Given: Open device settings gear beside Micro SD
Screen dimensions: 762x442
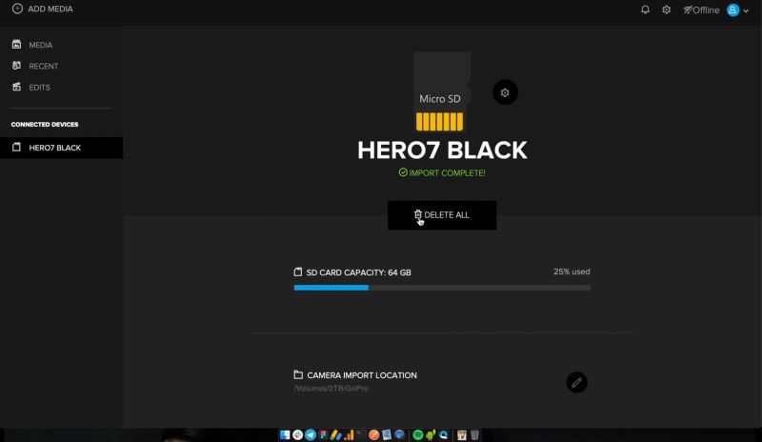Looking at the screenshot, I should (x=505, y=92).
